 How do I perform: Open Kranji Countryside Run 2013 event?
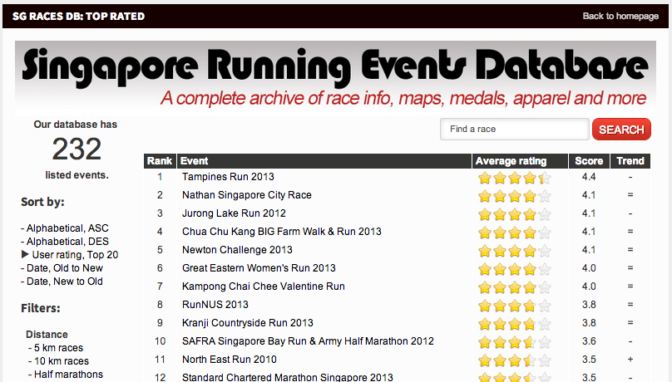[248, 323]
